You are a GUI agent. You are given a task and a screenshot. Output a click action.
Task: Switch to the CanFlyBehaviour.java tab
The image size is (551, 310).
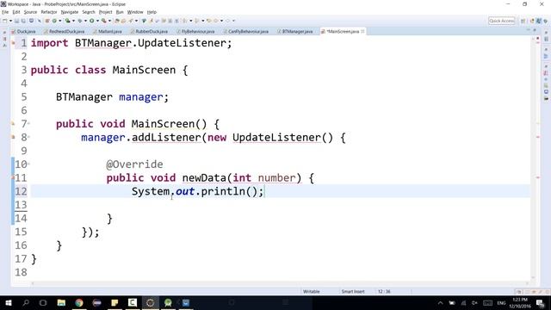[245, 31]
